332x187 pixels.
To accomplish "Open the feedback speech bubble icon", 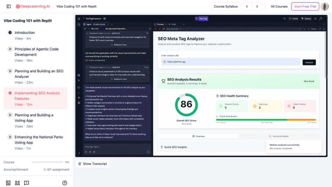I will point(27,183).
